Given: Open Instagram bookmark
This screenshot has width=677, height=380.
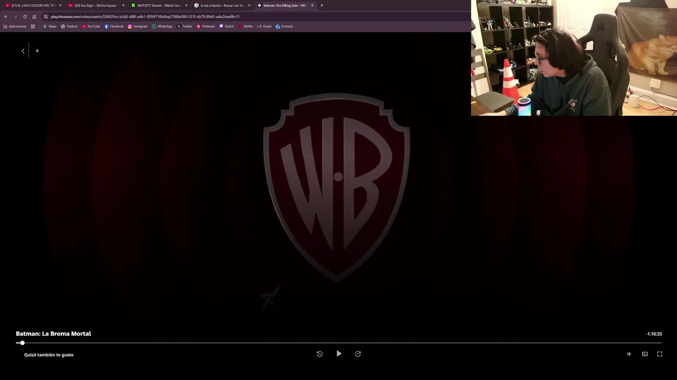Looking at the screenshot, I should (138, 26).
